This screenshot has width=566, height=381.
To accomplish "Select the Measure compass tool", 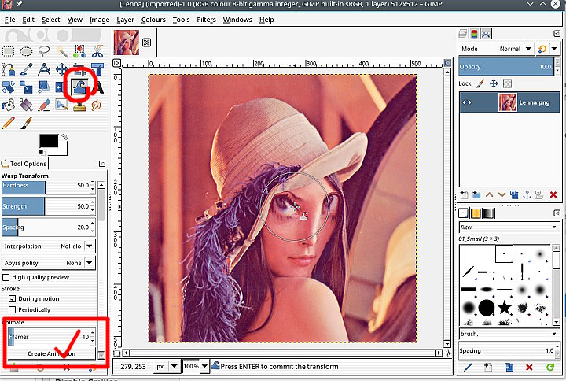I will click(x=44, y=69).
